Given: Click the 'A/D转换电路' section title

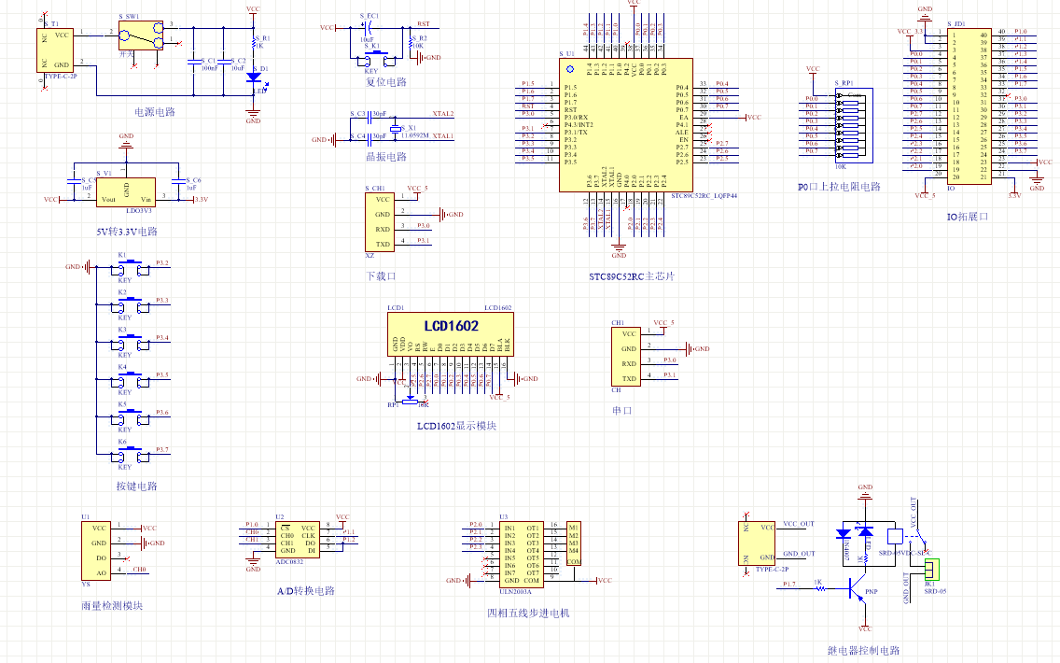Looking at the screenshot, I should (305, 590).
